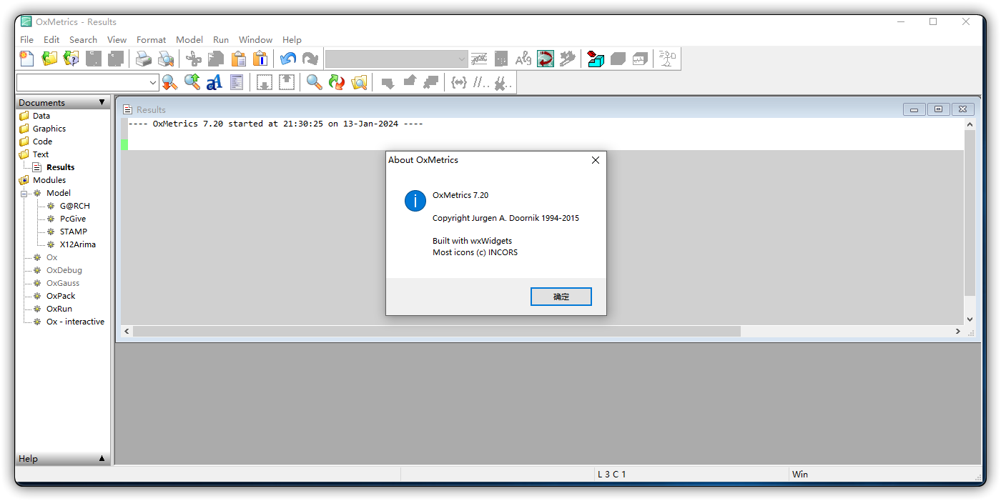The width and height of the screenshot is (1001, 501).
Task: Click the Alg algebra toolbar icon
Action: 523,59
